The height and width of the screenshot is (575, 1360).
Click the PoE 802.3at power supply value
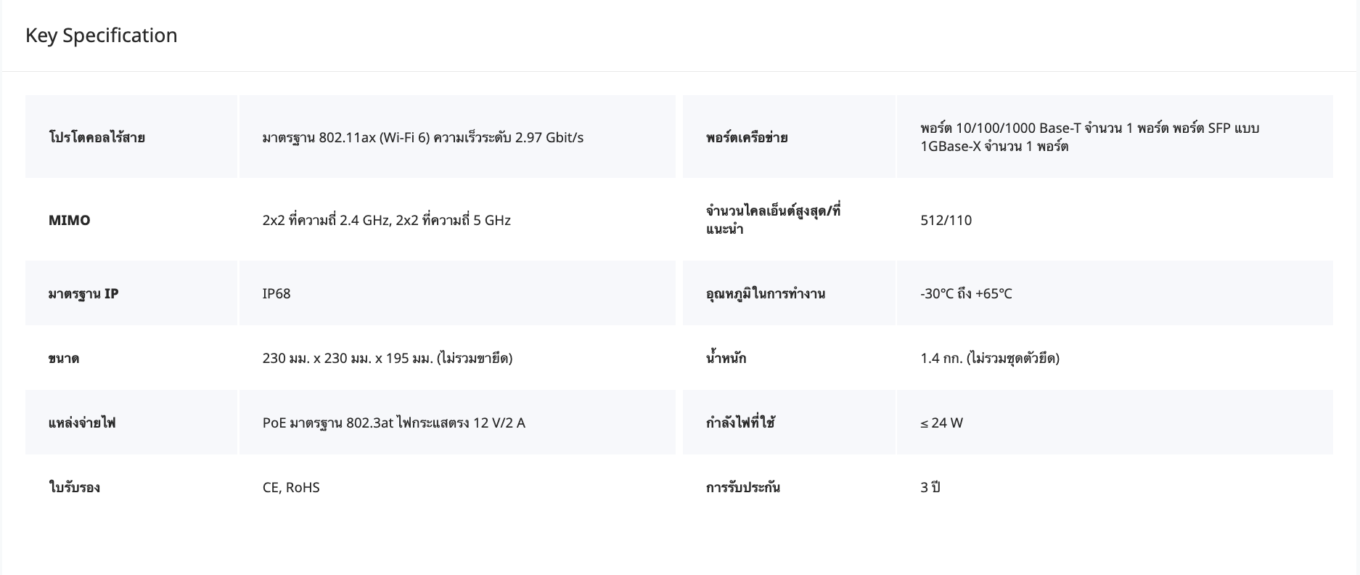[x=393, y=423]
